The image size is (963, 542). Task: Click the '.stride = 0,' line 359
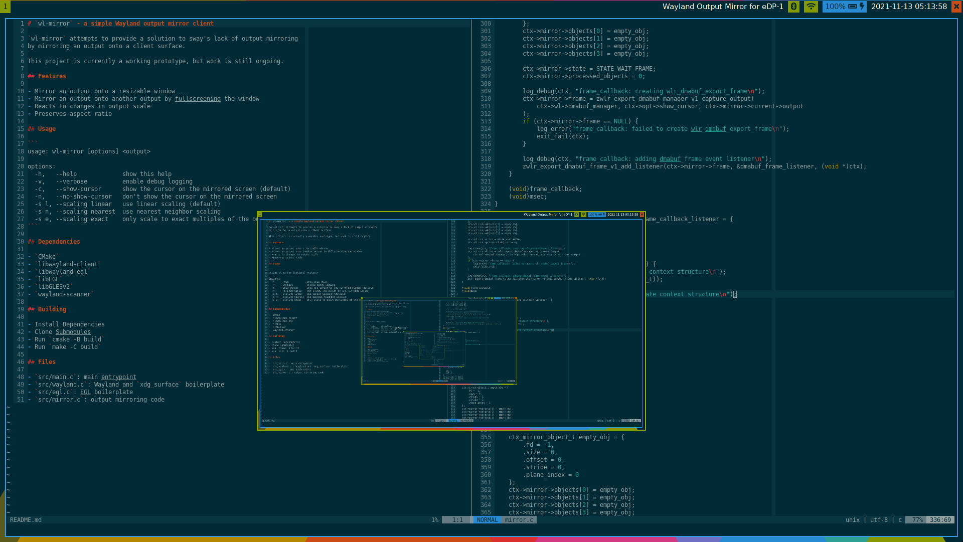pos(544,467)
